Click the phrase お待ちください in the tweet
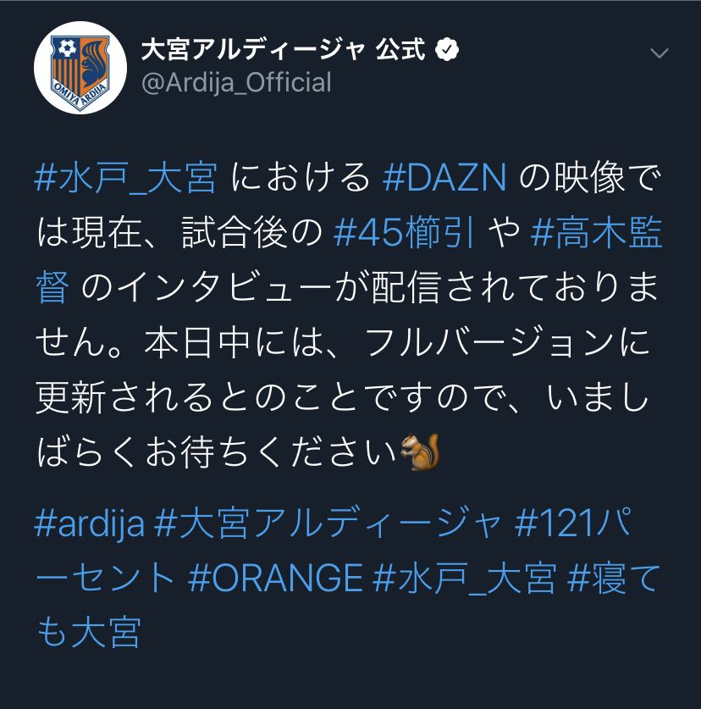This screenshot has width=701, height=709. click(x=271, y=452)
